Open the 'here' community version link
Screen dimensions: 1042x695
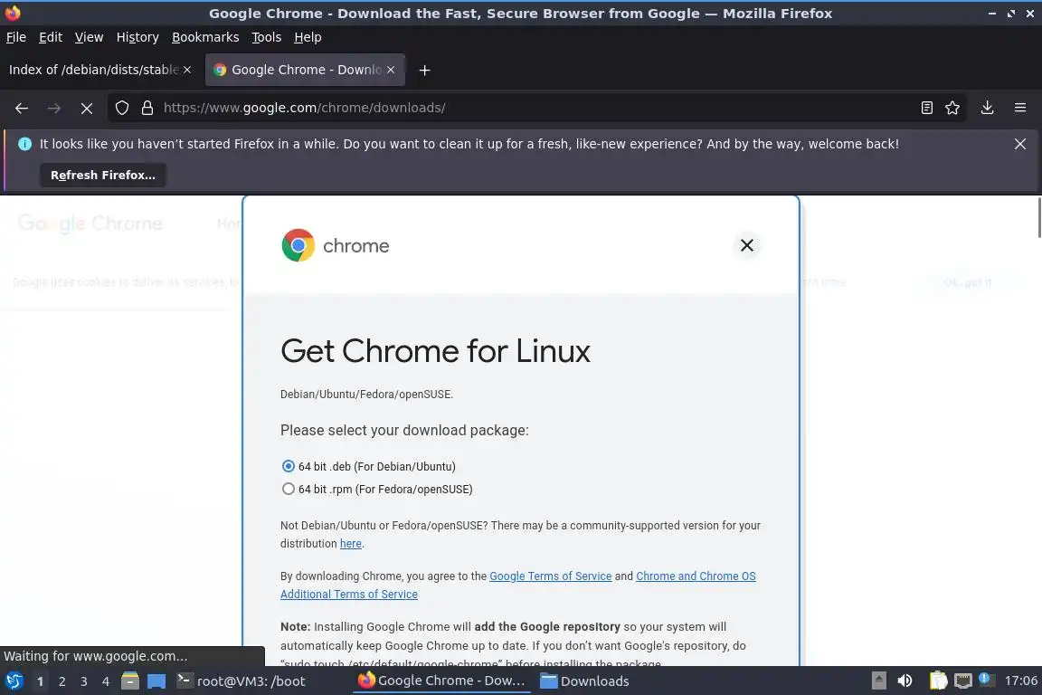point(351,543)
